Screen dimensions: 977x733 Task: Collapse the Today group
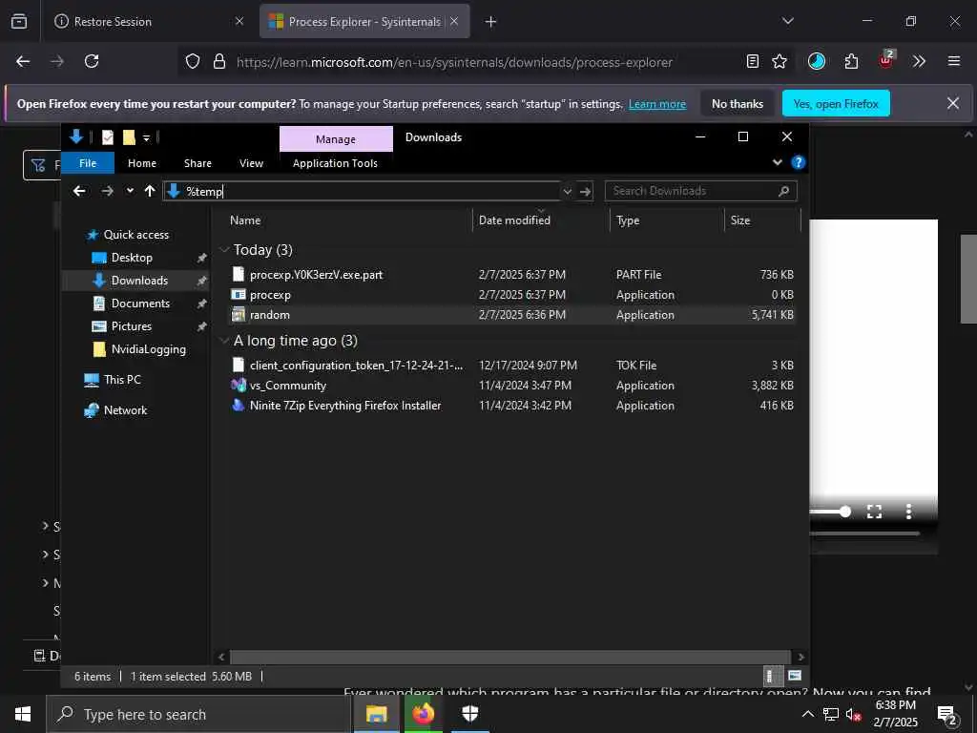pos(224,249)
